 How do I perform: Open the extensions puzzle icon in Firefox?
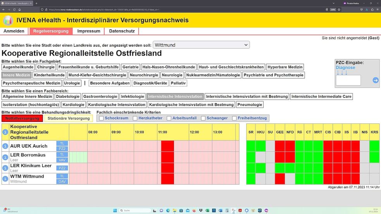coord(372,10)
